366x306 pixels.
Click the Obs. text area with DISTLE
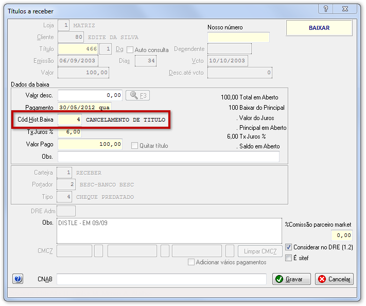pos(169,231)
